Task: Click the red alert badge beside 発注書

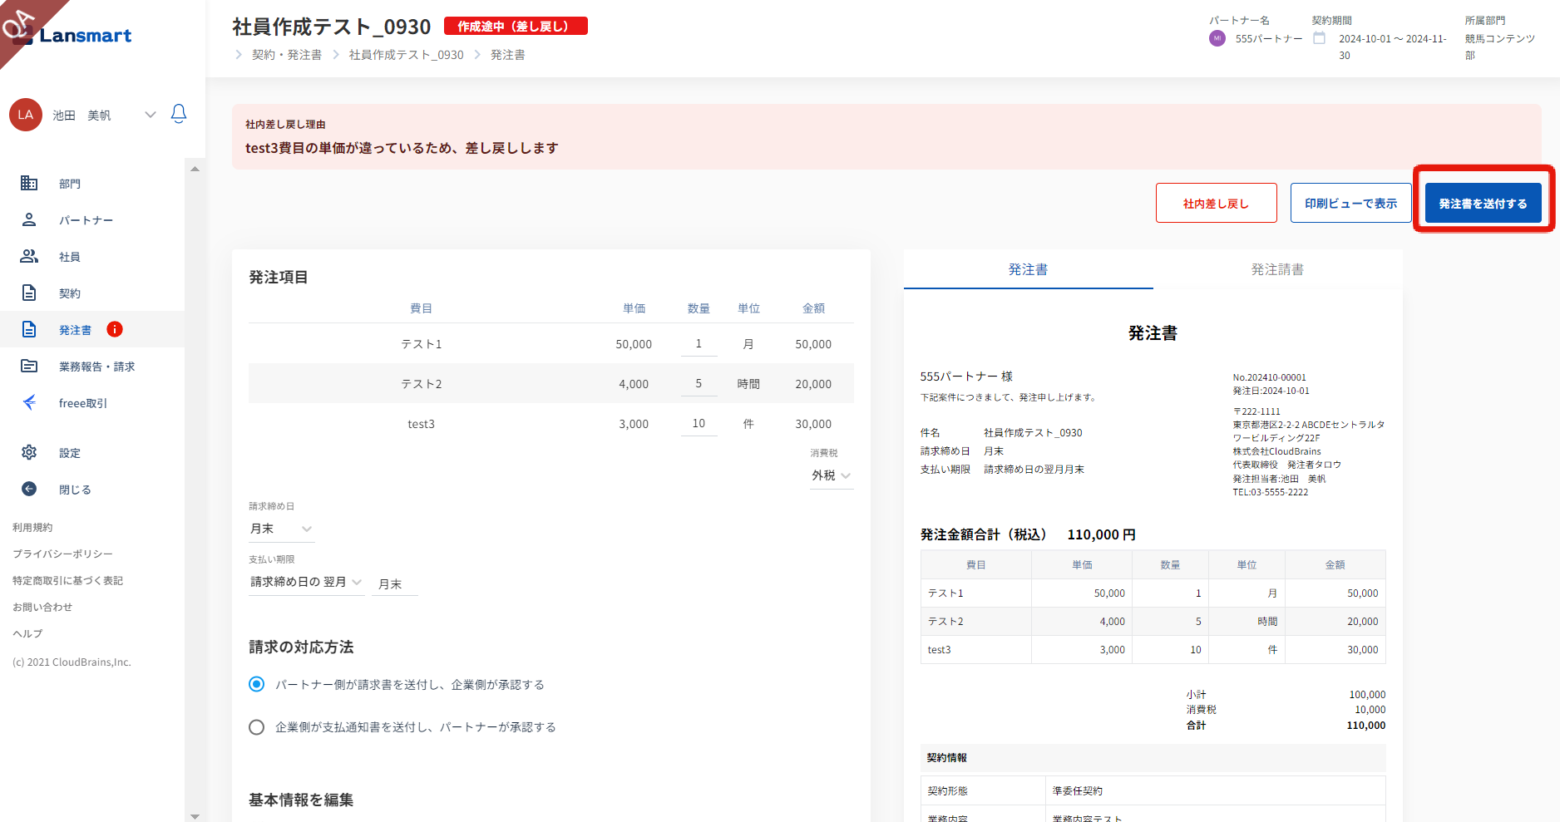Action: (115, 330)
